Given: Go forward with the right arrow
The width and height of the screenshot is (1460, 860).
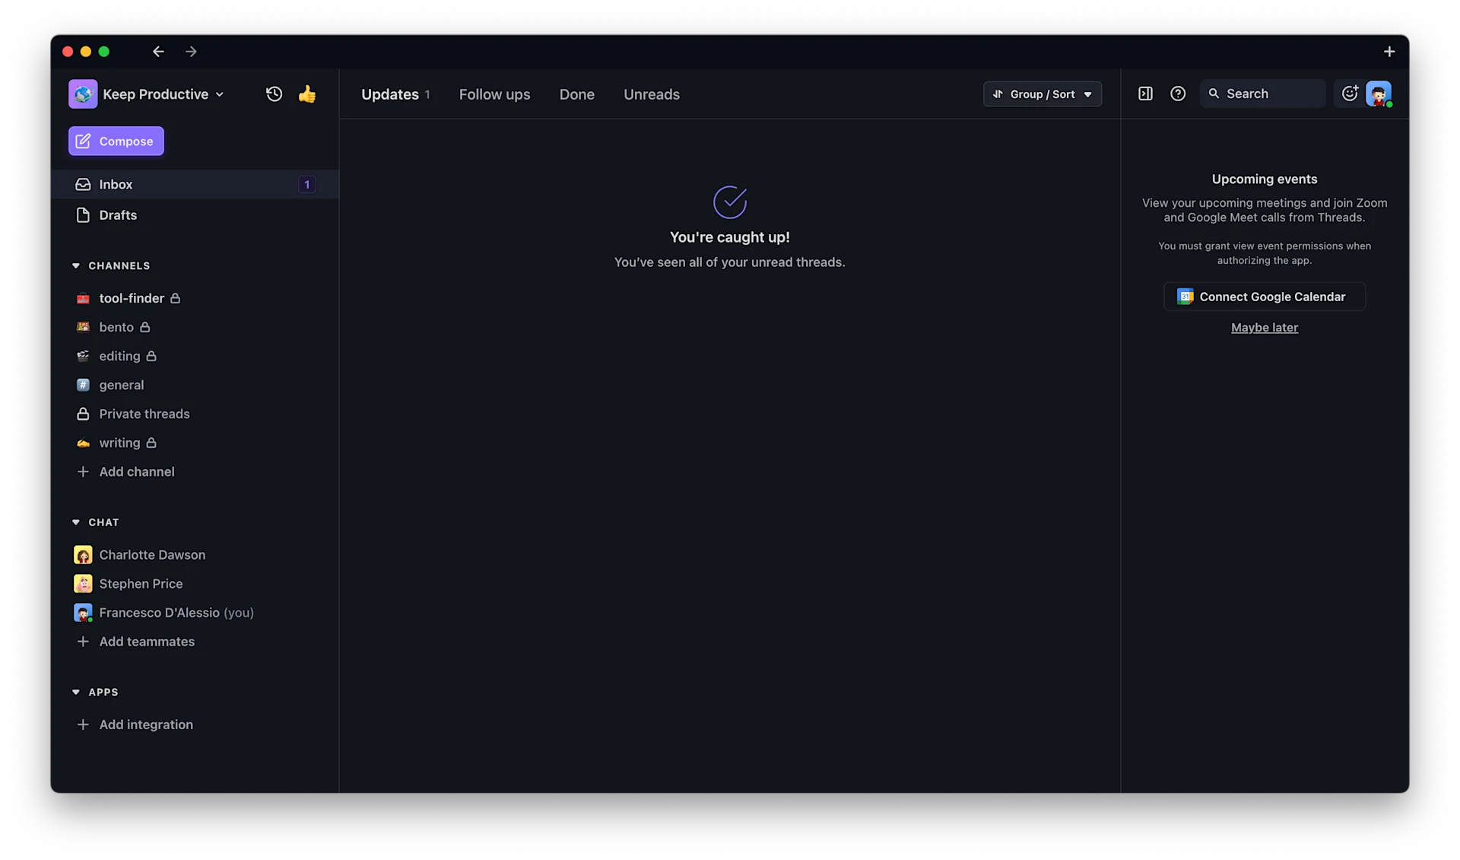Looking at the screenshot, I should (x=191, y=52).
